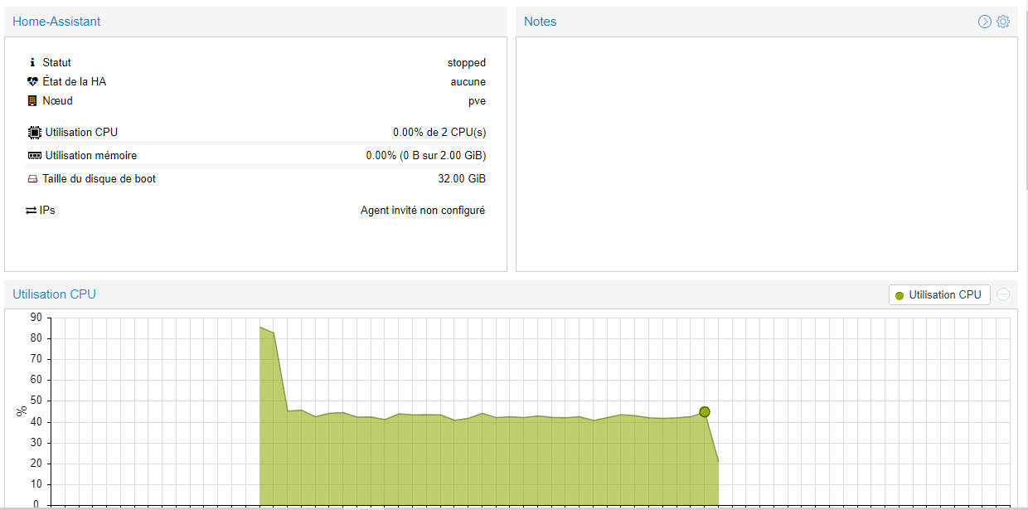Image resolution: width=1028 pixels, height=510 pixels.
Task: Click the Notes panel title
Action: coord(541,22)
